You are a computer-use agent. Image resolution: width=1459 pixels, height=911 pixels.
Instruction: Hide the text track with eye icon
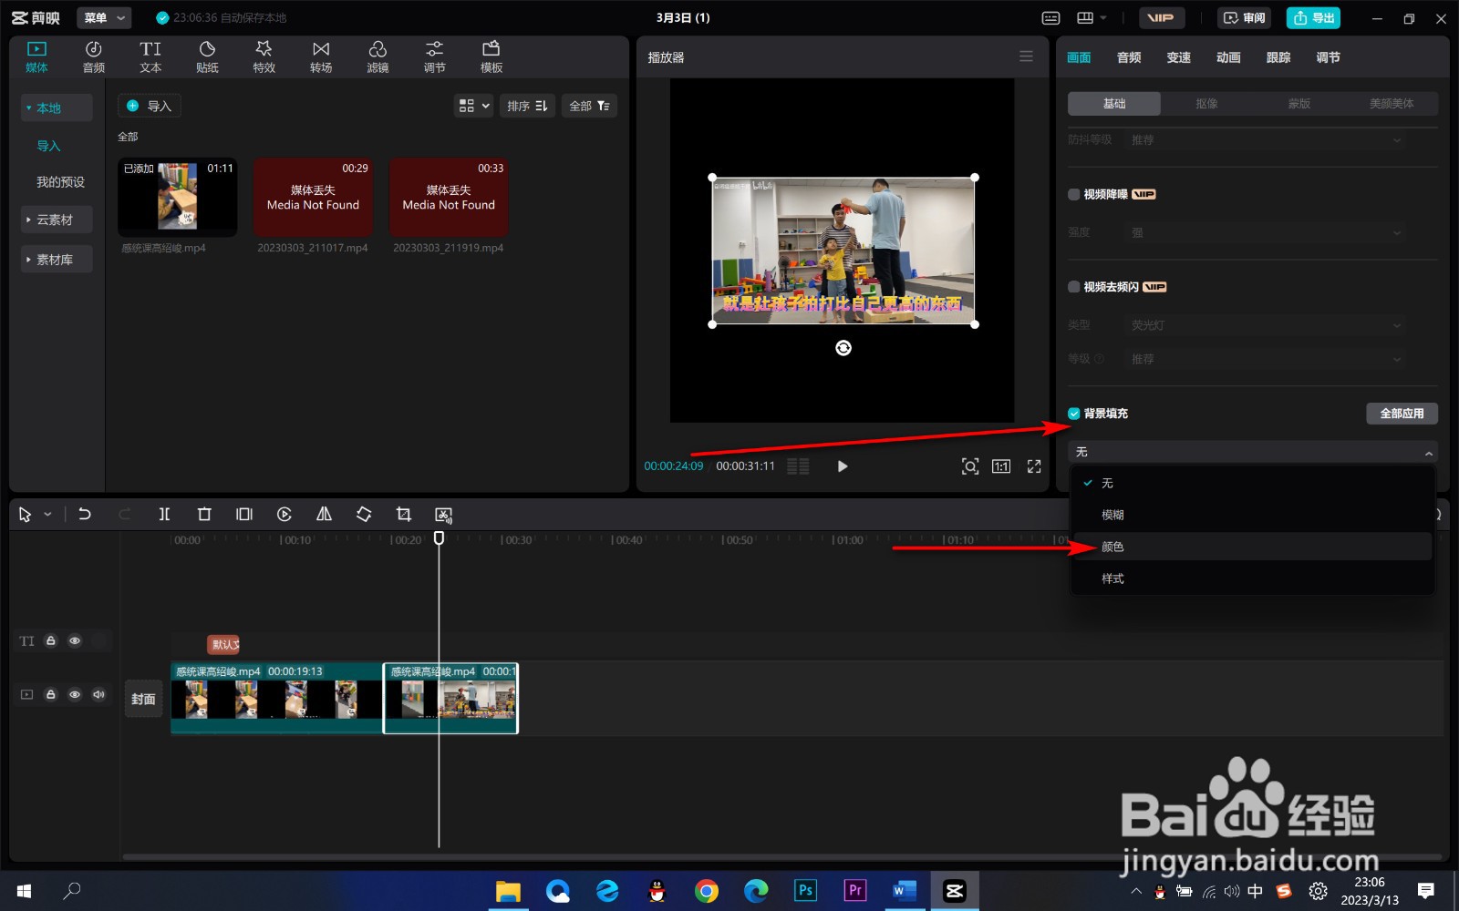click(x=75, y=641)
